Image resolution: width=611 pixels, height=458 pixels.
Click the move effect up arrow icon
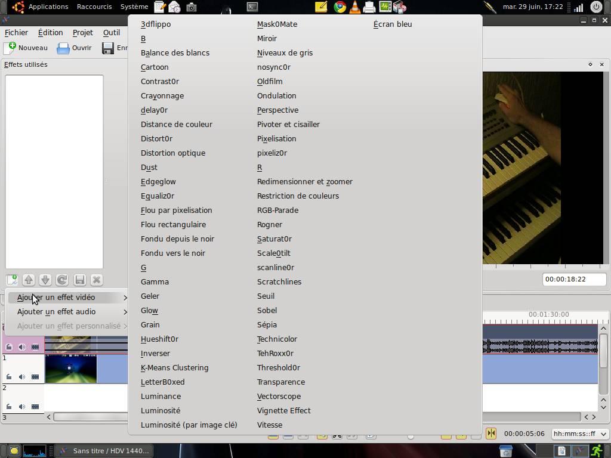27,279
